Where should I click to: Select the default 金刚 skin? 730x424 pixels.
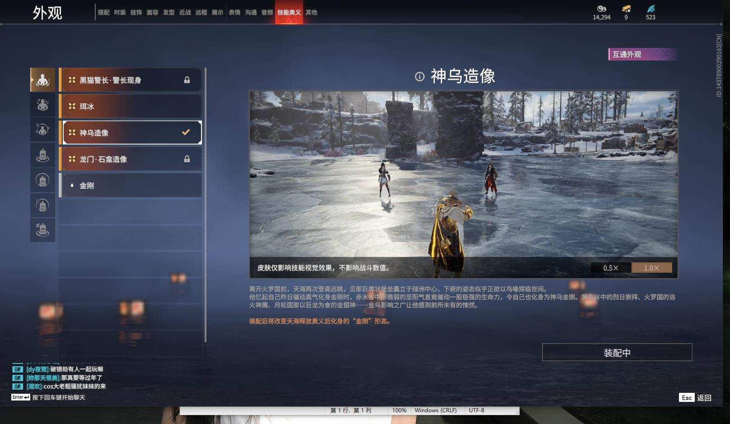[x=130, y=185]
